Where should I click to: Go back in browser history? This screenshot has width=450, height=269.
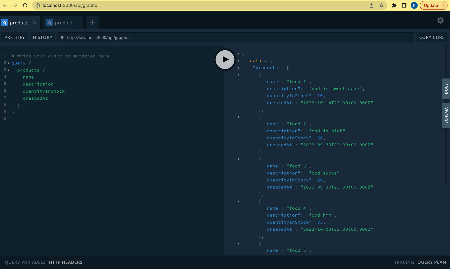tap(5, 5)
